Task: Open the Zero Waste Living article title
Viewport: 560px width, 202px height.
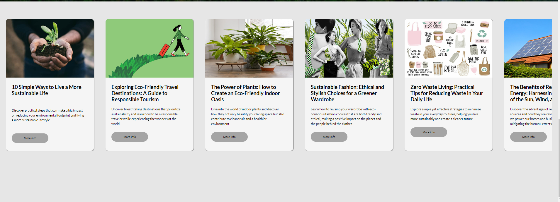Action: tap(447, 93)
